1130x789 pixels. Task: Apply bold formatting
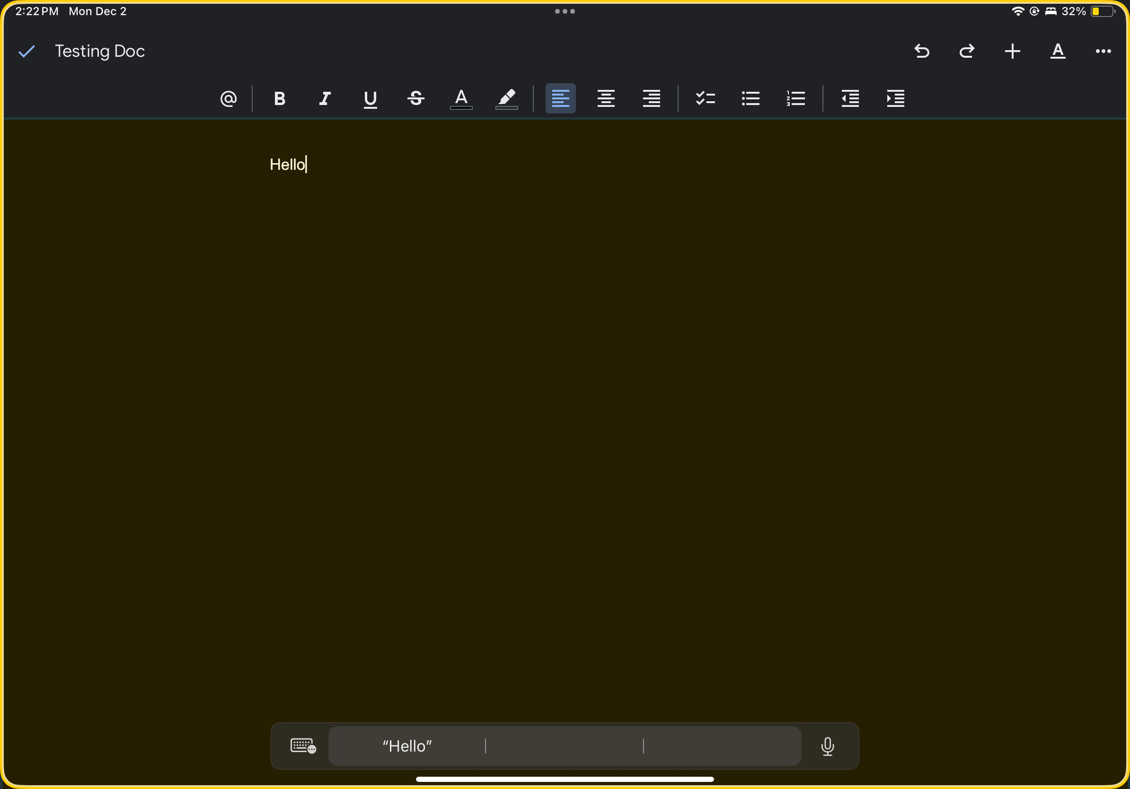point(279,98)
